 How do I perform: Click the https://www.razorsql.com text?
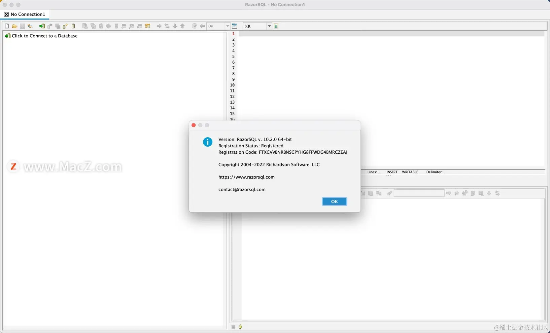246,177
